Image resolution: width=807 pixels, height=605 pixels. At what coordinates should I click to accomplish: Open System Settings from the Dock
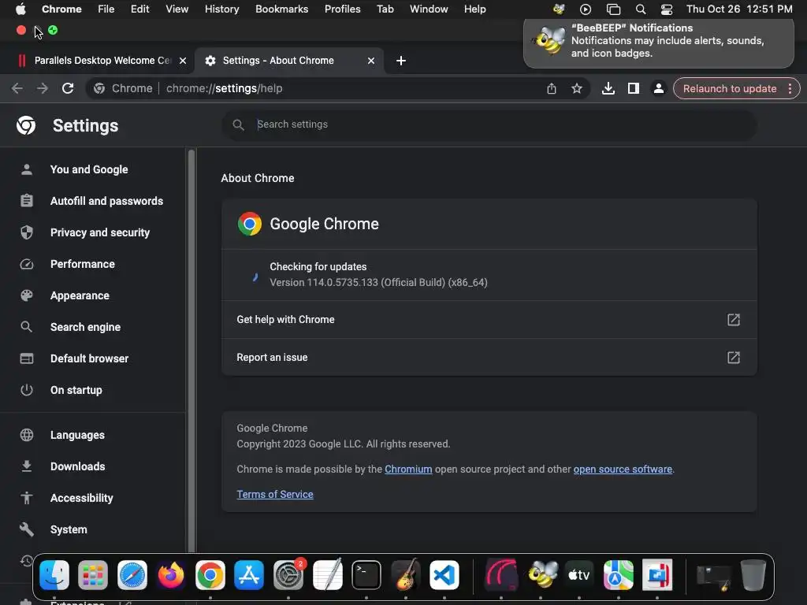tap(288, 575)
